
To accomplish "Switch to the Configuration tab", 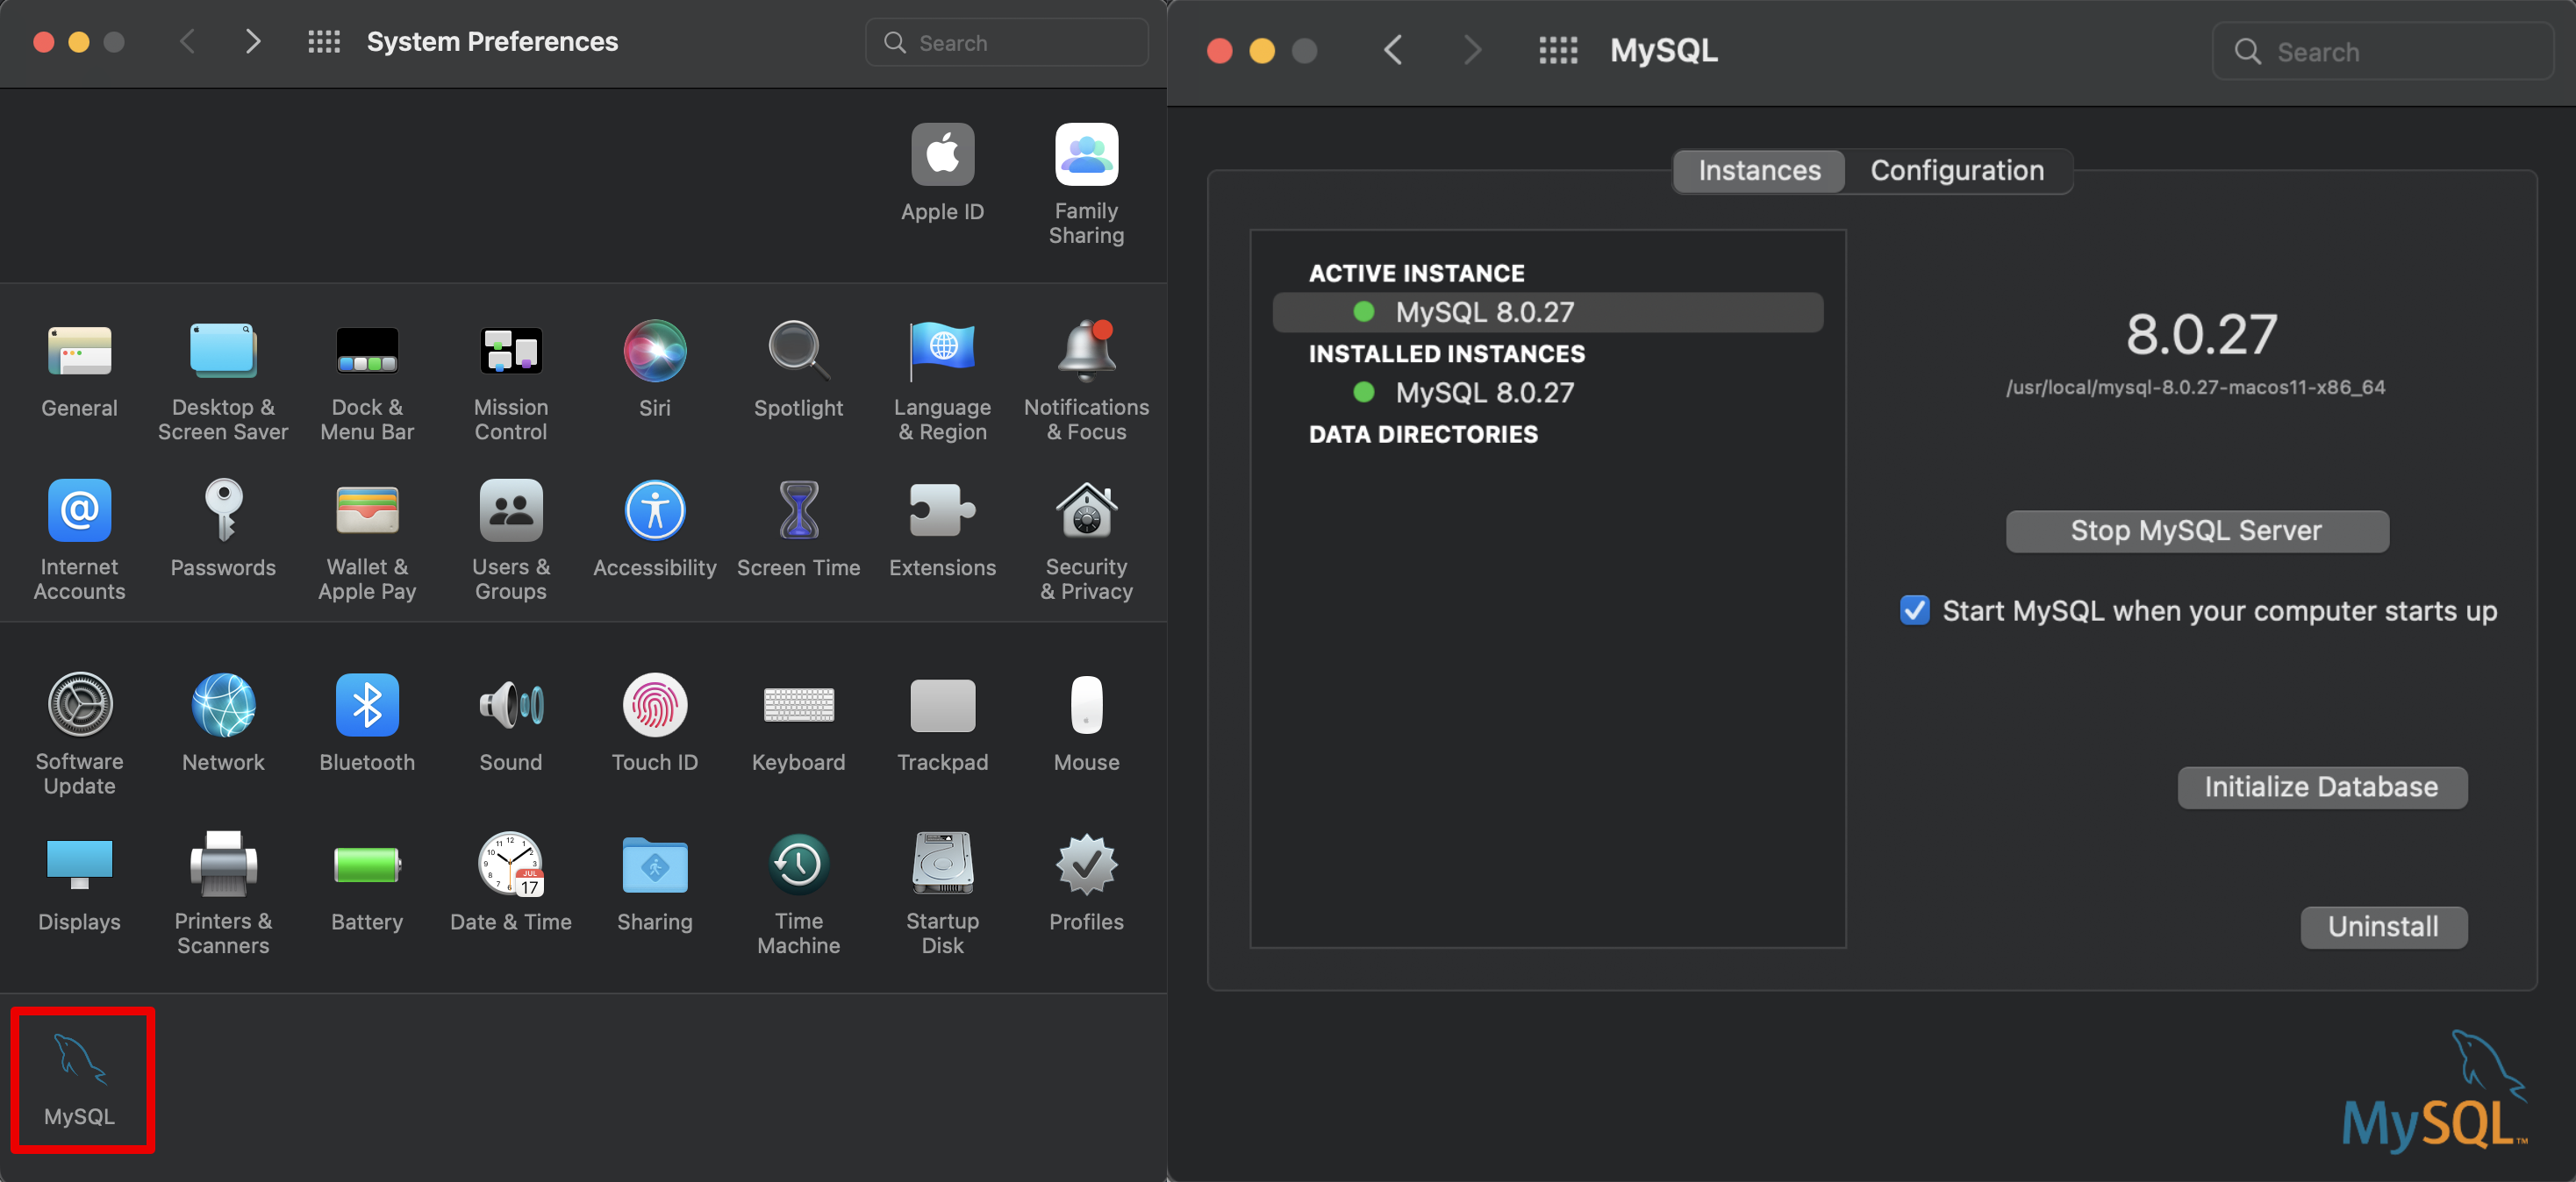I will point(1956,171).
